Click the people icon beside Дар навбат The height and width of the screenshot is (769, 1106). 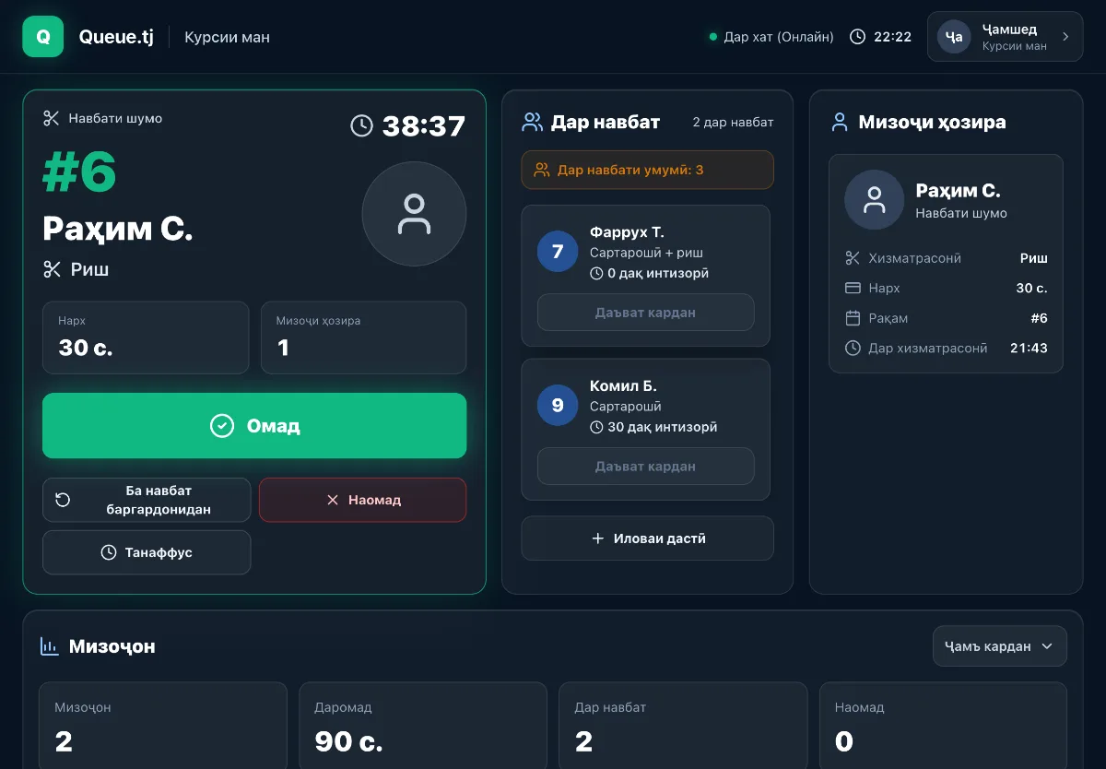[x=532, y=122]
